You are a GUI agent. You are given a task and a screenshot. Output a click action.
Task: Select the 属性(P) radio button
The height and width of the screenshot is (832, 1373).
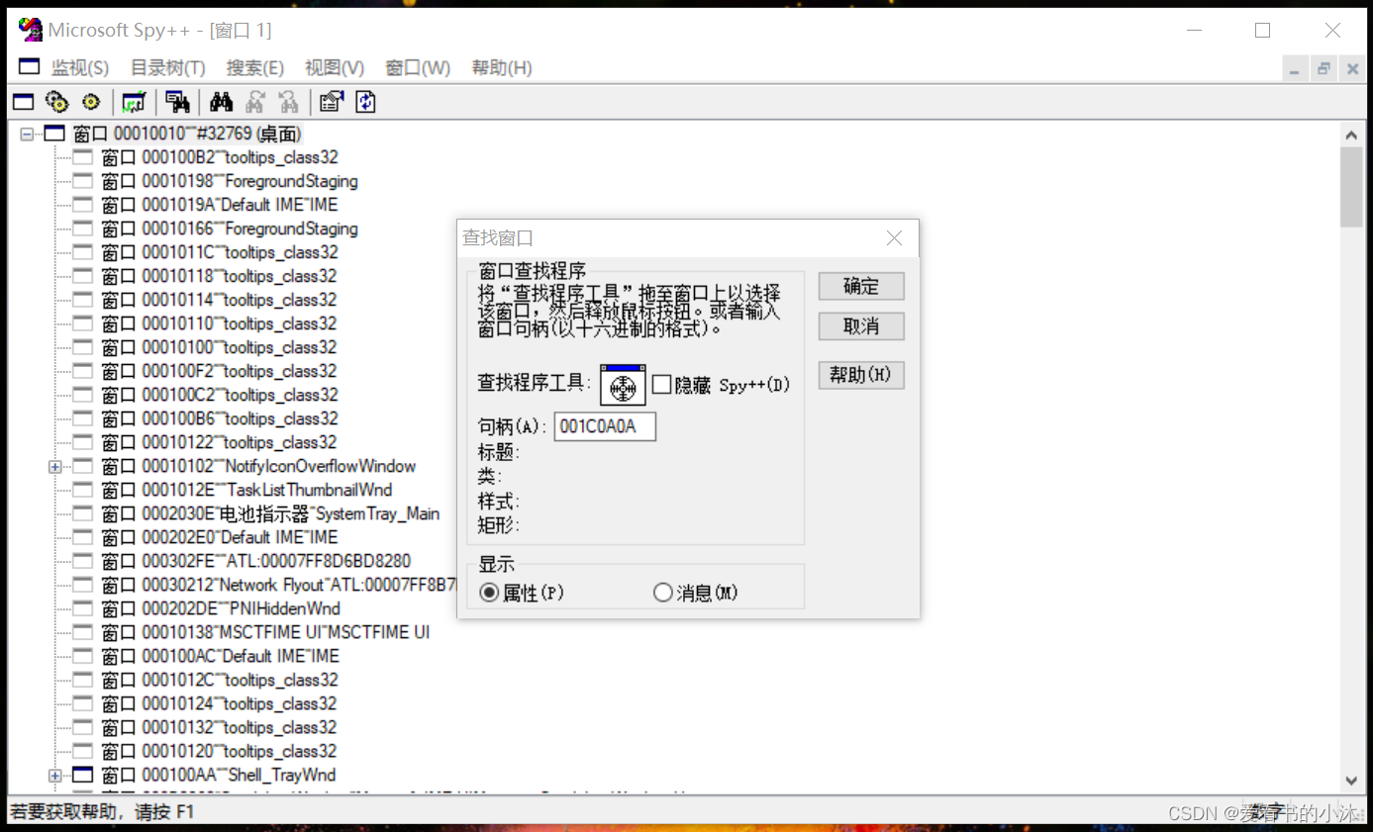pos(489,593)
